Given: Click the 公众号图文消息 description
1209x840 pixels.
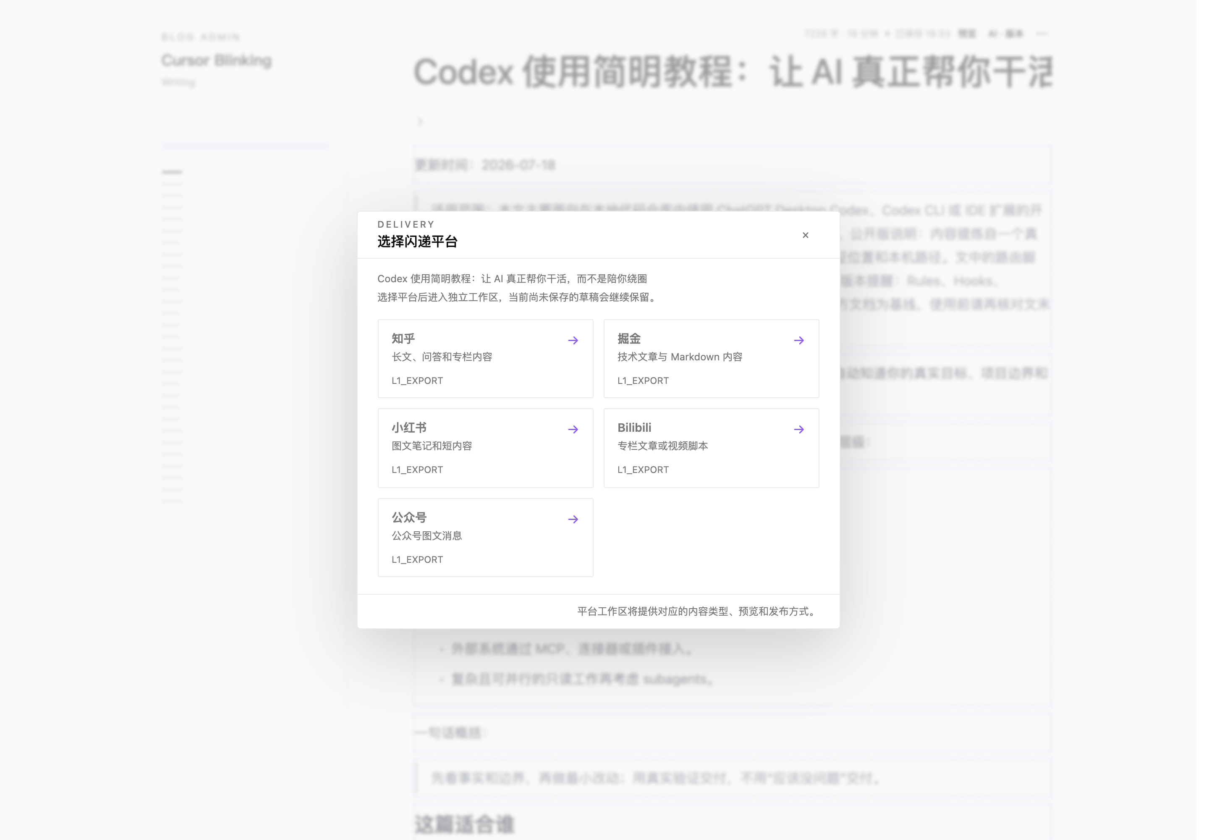Looking at the screenshot, I should (x=427, y=536).
